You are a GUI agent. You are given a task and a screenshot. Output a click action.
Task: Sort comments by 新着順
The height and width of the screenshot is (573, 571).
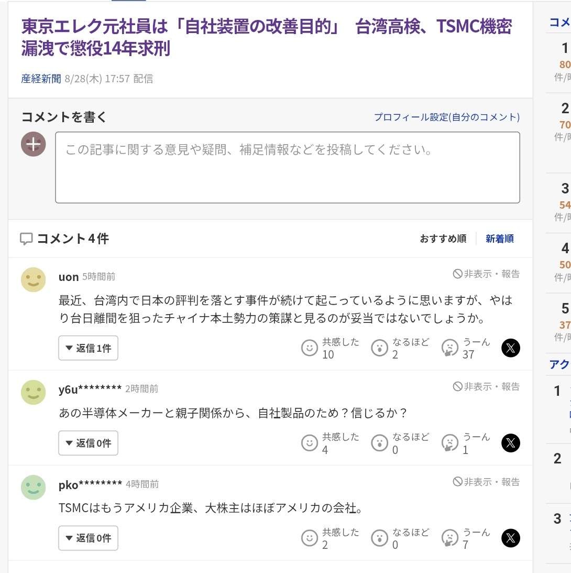pos(499,239)
